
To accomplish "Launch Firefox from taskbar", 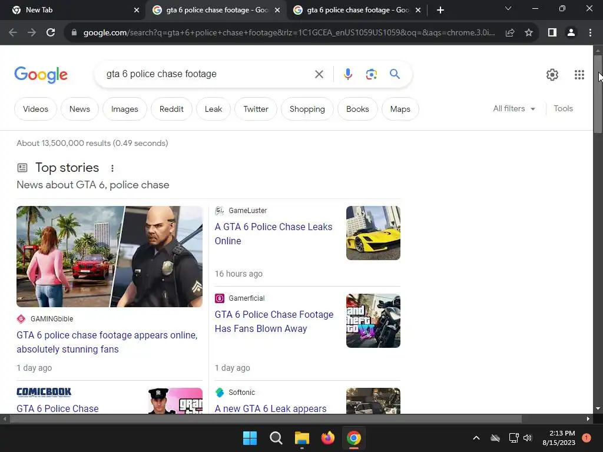I will tap(327, 438).
